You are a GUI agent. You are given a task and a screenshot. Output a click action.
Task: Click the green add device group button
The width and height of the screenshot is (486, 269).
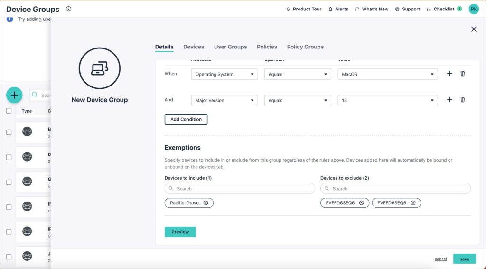(x=14, y=95)
